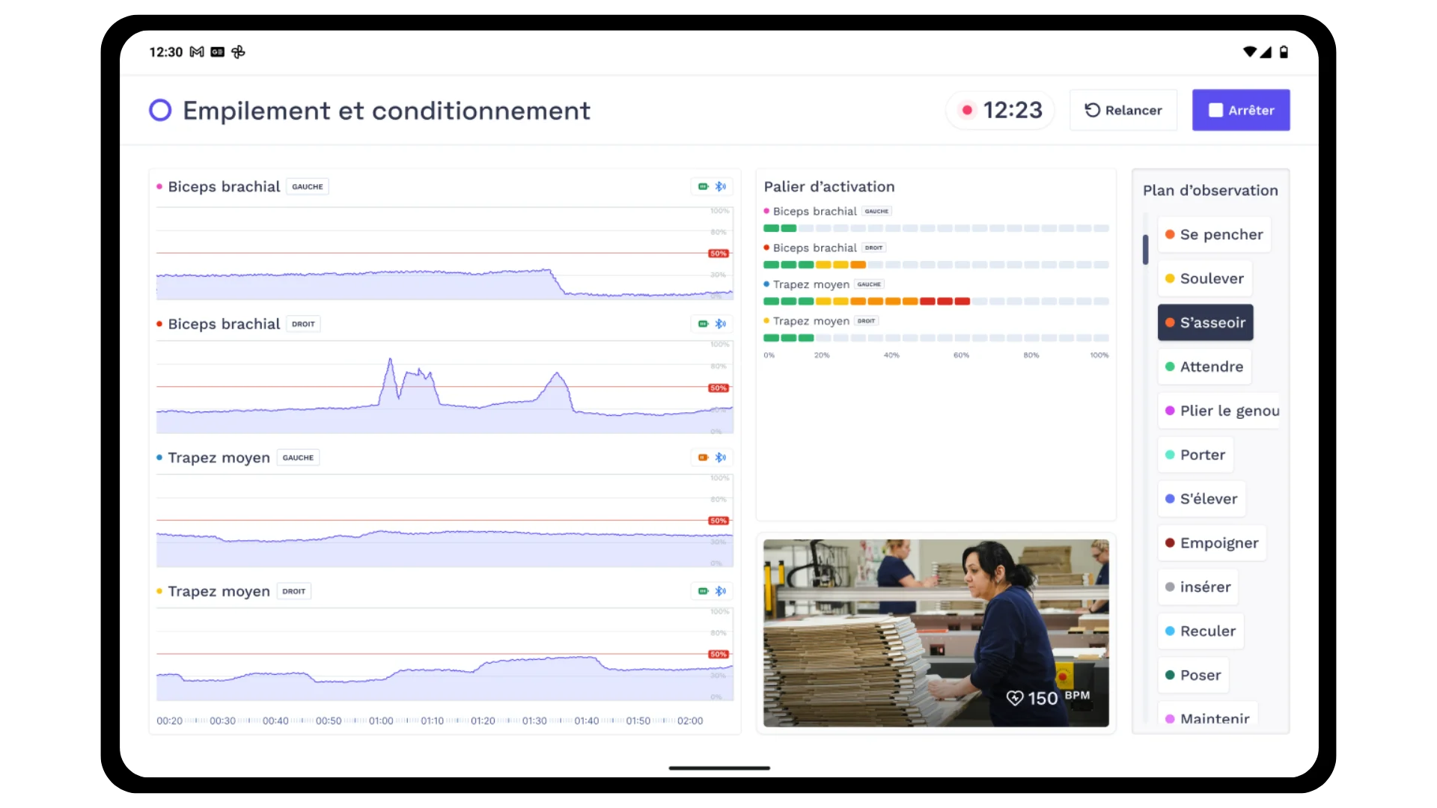Click the Bluetooth icon on Trapez moyen gauche chart
This screenshot has width=1437, height=808.
coord(721,457)
